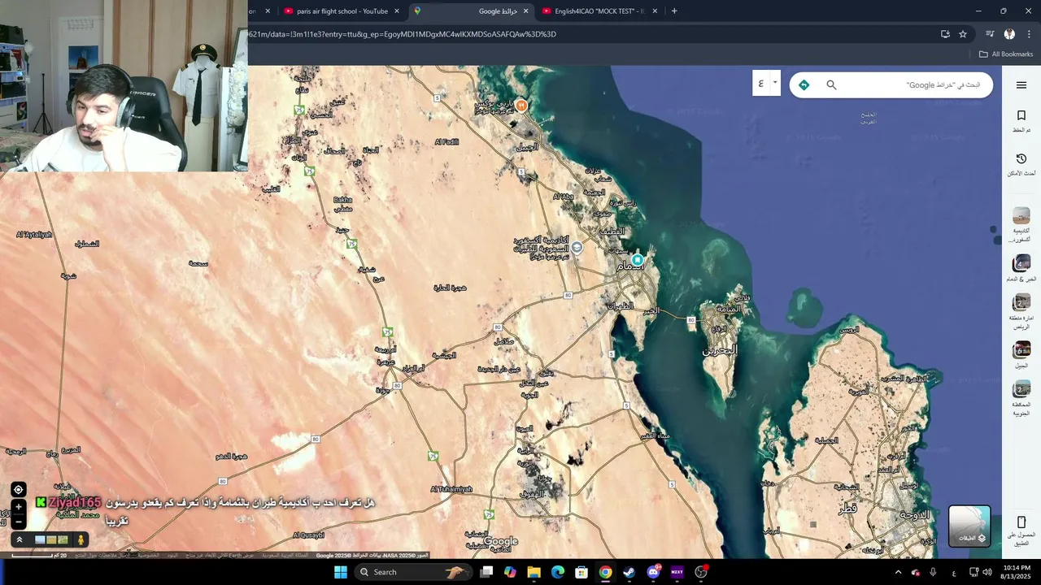
Task: Open Microsoft Store taskbar icon
Action: click(581, 572)
